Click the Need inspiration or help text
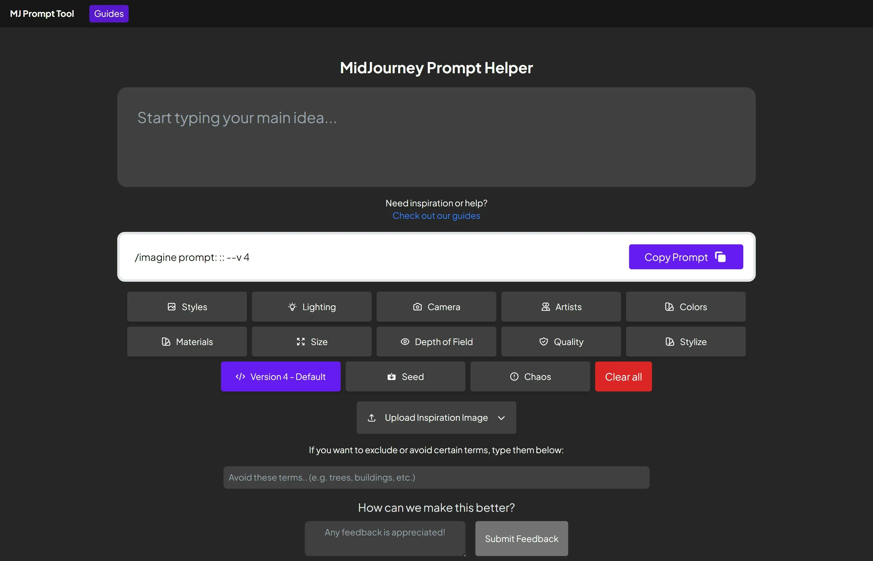The image size is (873, 561). (x=436, y=203)
